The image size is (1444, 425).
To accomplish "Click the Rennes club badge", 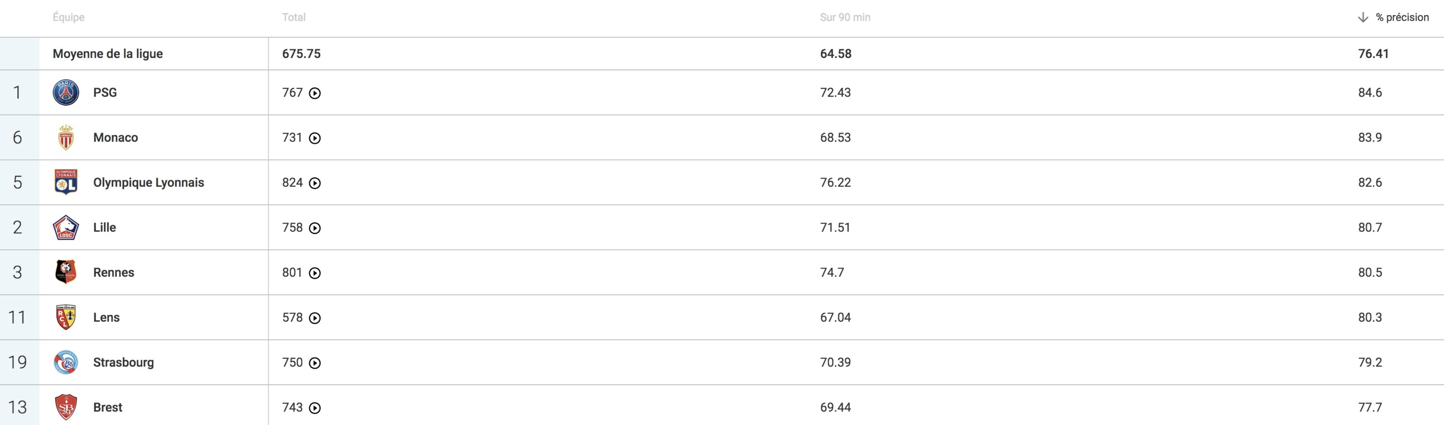I will (66, 272).
